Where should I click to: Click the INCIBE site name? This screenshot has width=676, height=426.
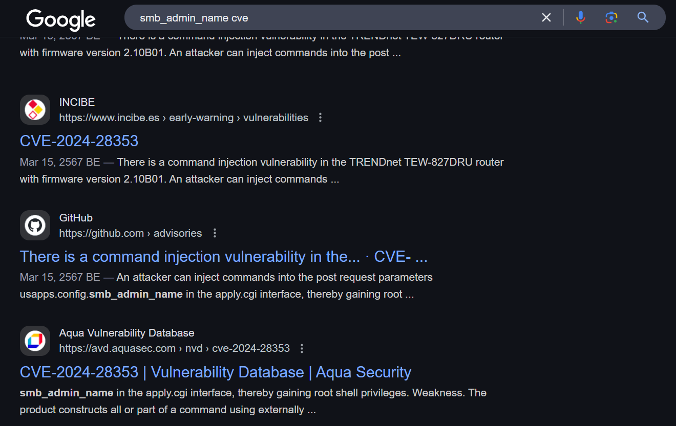click(x=77, y=102)
